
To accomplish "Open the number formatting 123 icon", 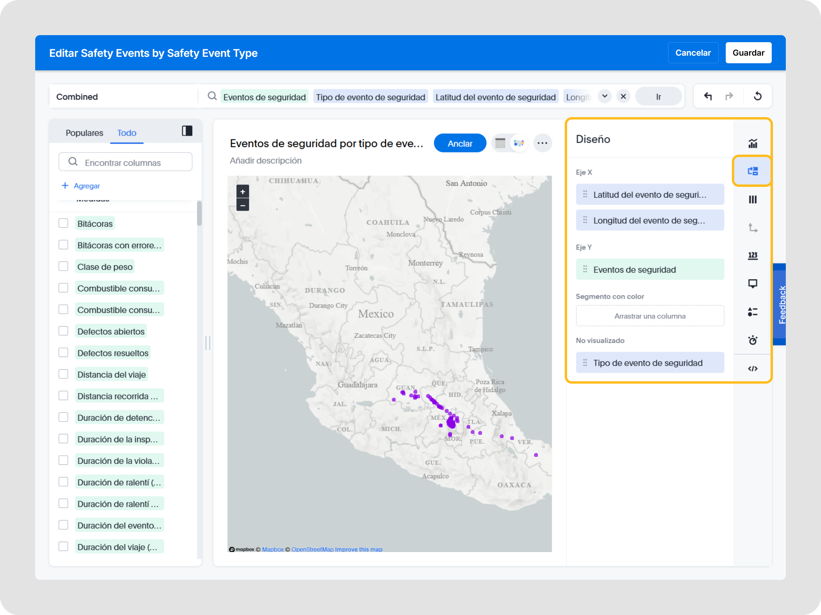I will point(752,256).
